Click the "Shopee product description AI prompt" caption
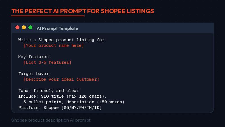225x127 pixels. (51, 120)
